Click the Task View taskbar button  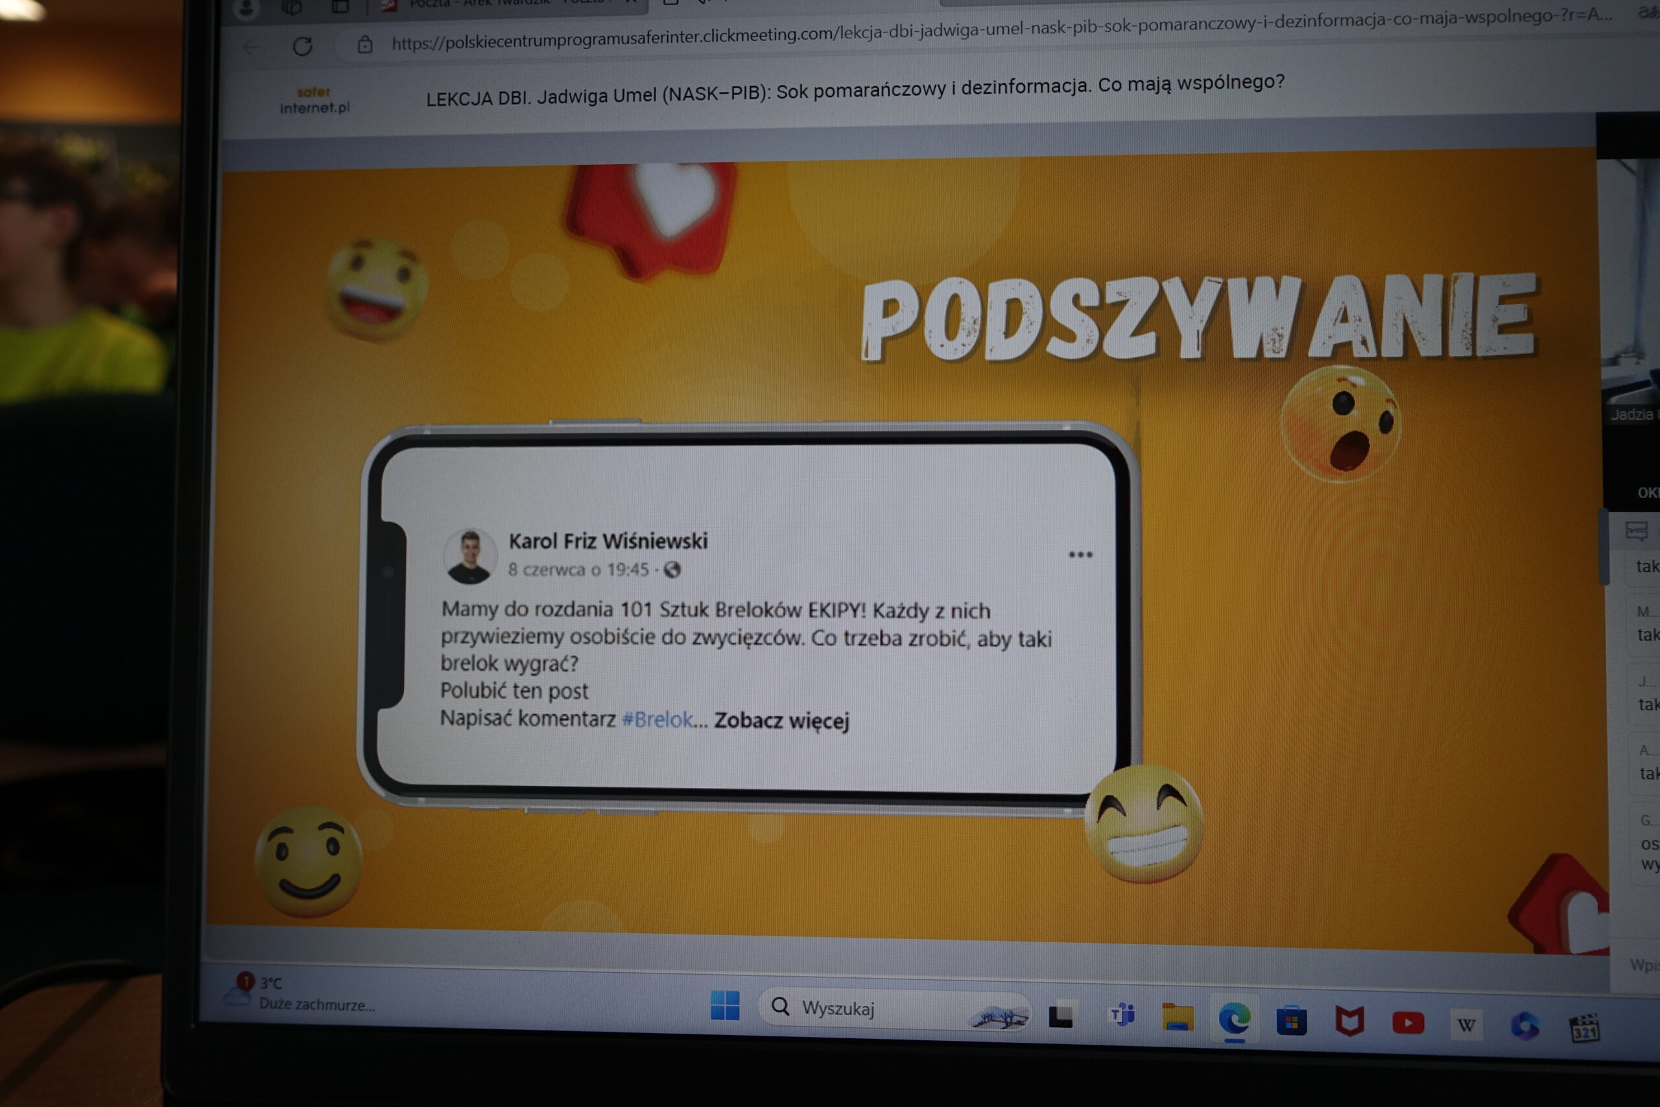pos(1061,1016)
